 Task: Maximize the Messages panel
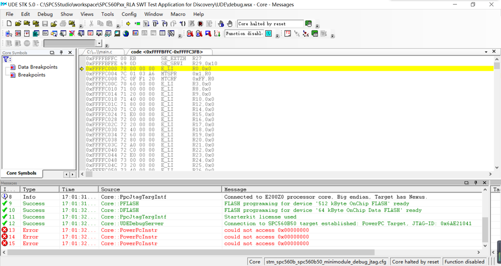466,183
